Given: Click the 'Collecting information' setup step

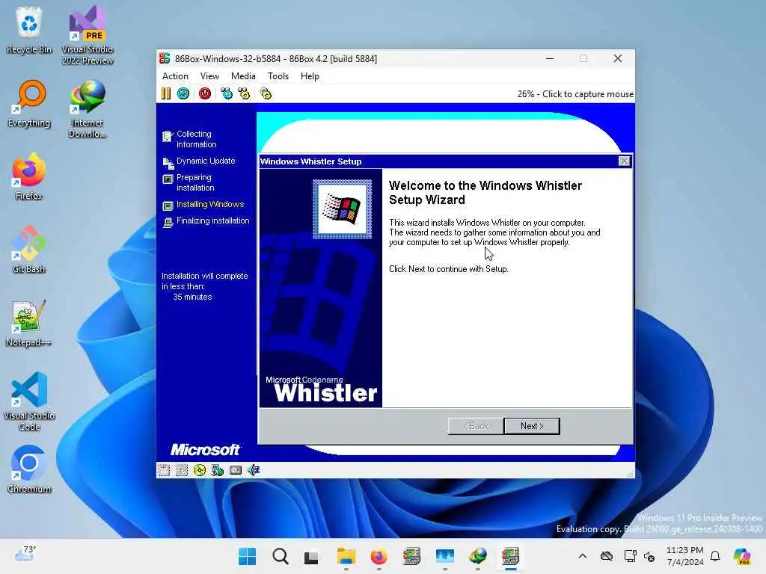Looking at the screenshot, I should click(x=197, y=139).
